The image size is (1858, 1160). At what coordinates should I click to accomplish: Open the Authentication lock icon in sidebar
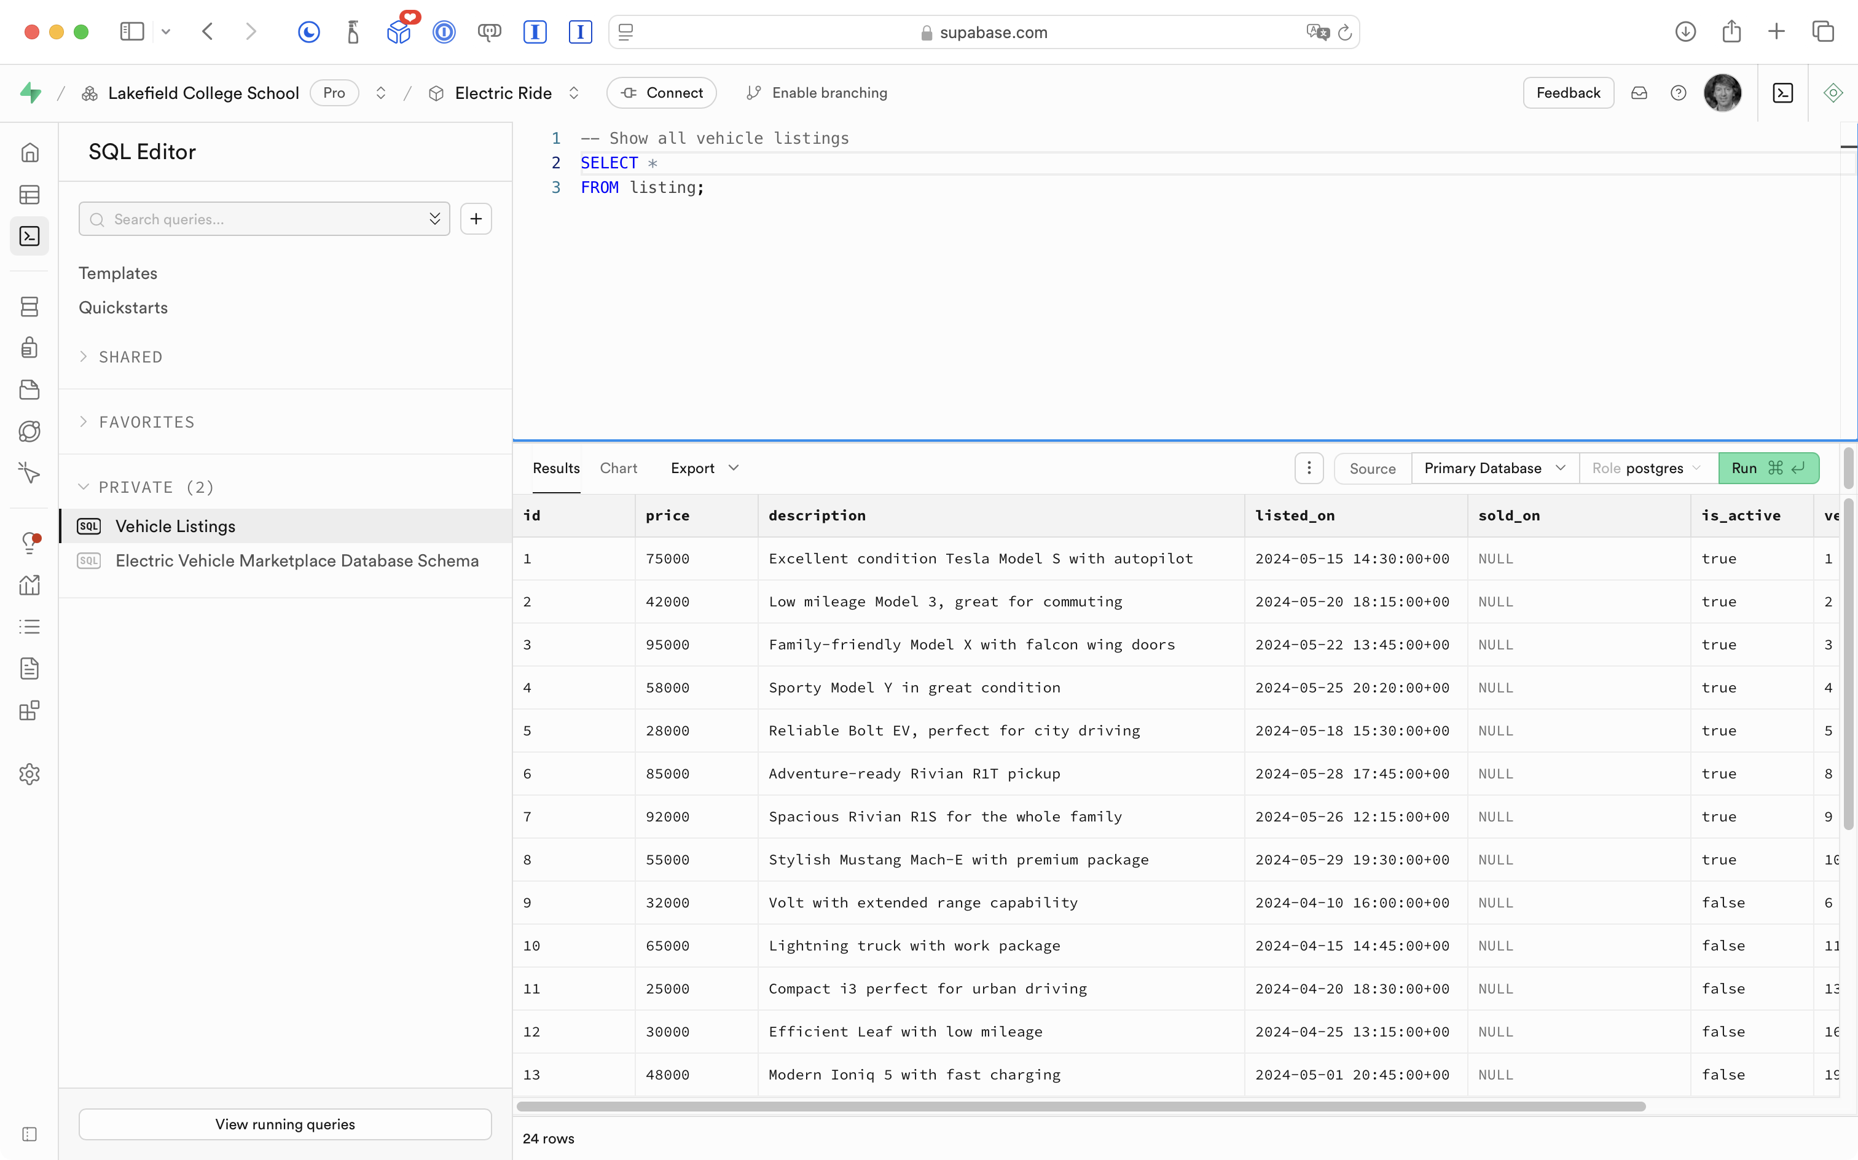pyautogui.click(x=29, y=348)
